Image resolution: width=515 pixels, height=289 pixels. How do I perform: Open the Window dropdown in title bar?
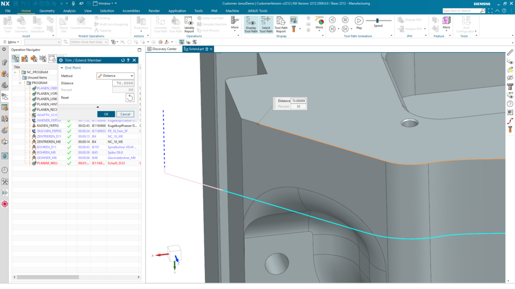(x=105, y=4)
